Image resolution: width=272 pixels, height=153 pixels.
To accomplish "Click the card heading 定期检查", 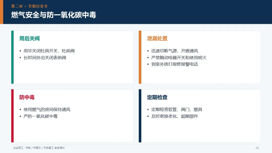I will point(157,97).
